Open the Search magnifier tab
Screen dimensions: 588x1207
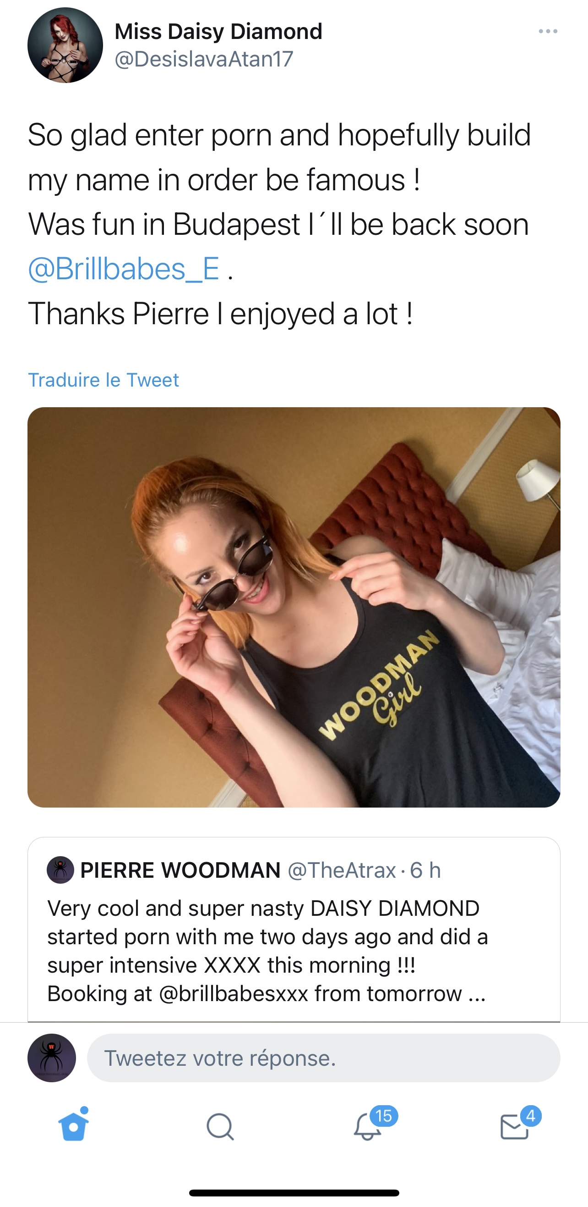pyautogui.click(x=220, y=1126)
